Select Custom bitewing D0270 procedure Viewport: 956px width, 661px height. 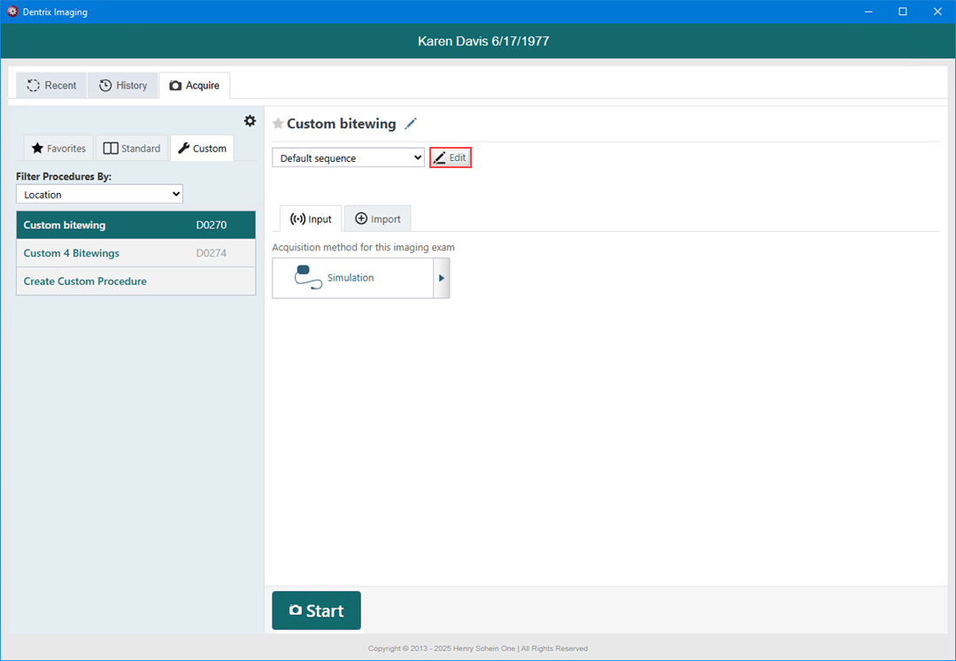pyautogui.click(x=135, y=225)
